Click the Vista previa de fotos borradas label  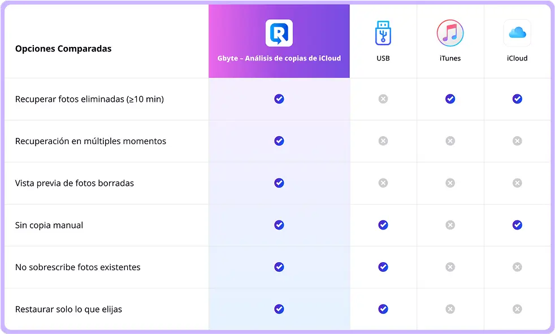tap(75, 183)
